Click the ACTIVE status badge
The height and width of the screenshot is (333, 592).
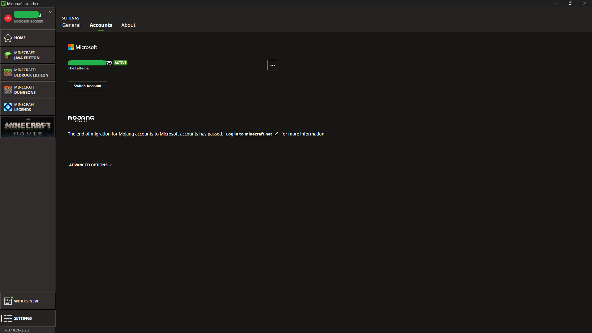tap(121, 63)
